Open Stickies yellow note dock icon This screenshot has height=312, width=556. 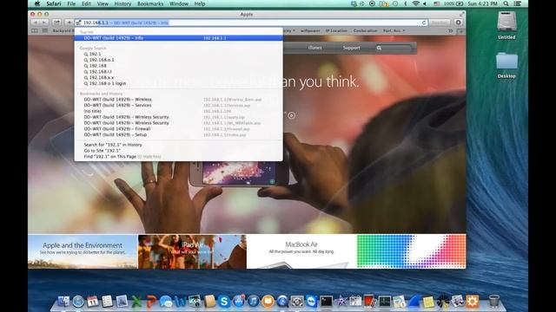tap(428, 302)
